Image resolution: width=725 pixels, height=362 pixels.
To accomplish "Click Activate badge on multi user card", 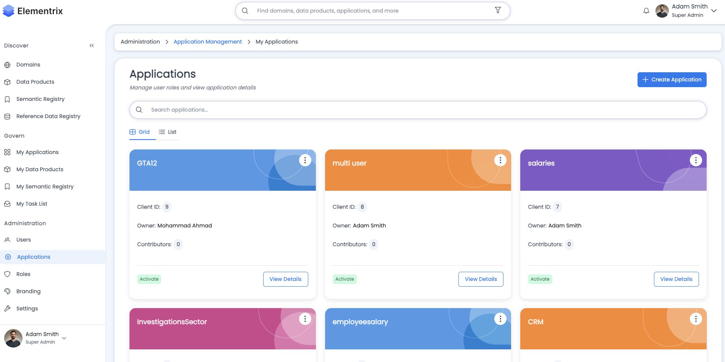I will (344, 279).
